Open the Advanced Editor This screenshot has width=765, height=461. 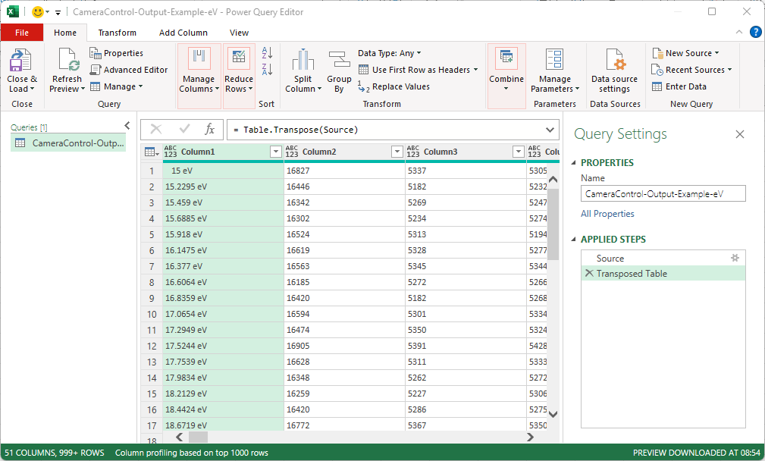(x=129, y=70)
